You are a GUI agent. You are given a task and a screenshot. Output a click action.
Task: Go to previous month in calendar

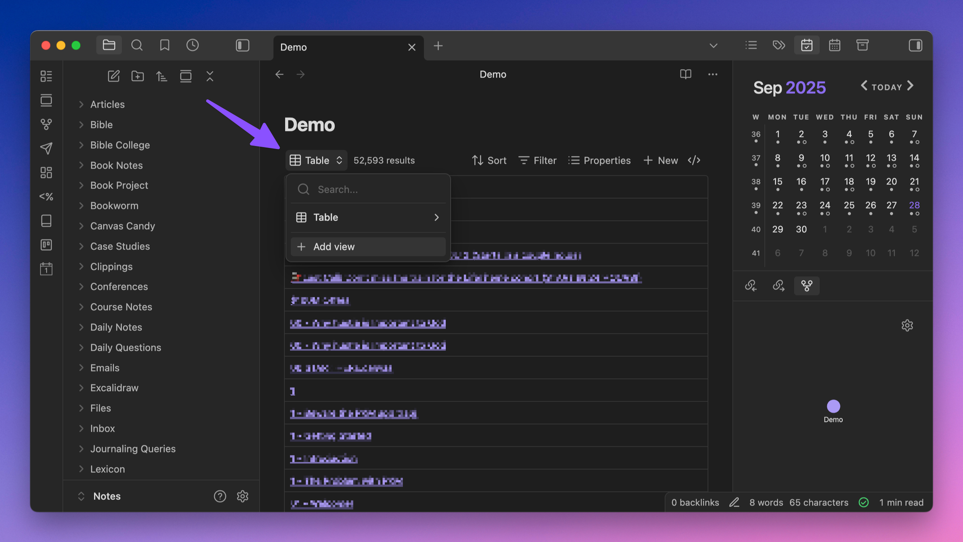pyautogui.click(x=864, y=86)
